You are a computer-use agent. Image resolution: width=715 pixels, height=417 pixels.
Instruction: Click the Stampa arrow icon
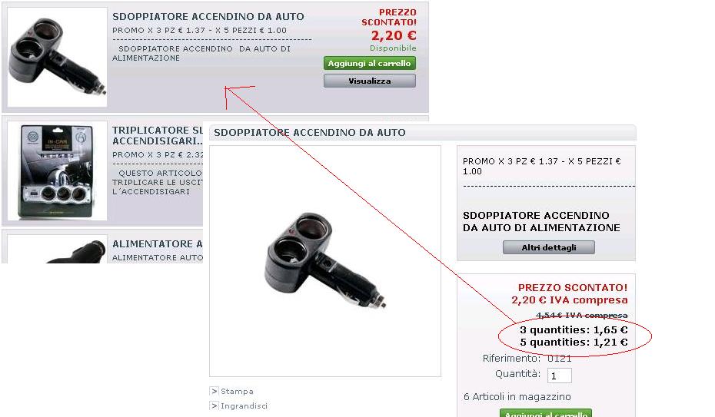tap(214, 391)
